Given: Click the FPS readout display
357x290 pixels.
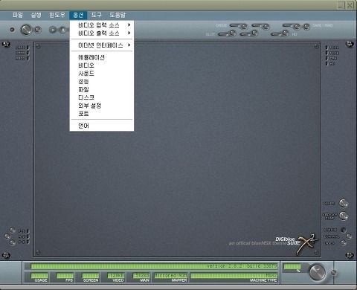Looking at the screenshot, I should tap(65, 276).
